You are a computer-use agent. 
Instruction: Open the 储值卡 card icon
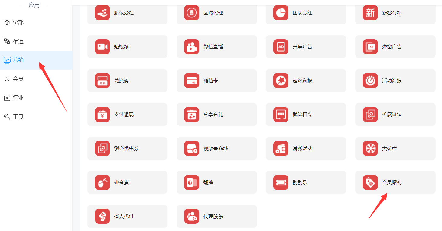[x=192, y=81]
